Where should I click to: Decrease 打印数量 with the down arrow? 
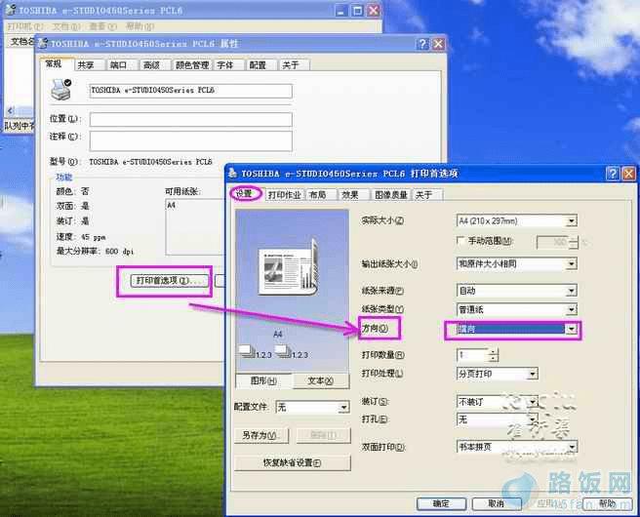(x=493, y=358)
